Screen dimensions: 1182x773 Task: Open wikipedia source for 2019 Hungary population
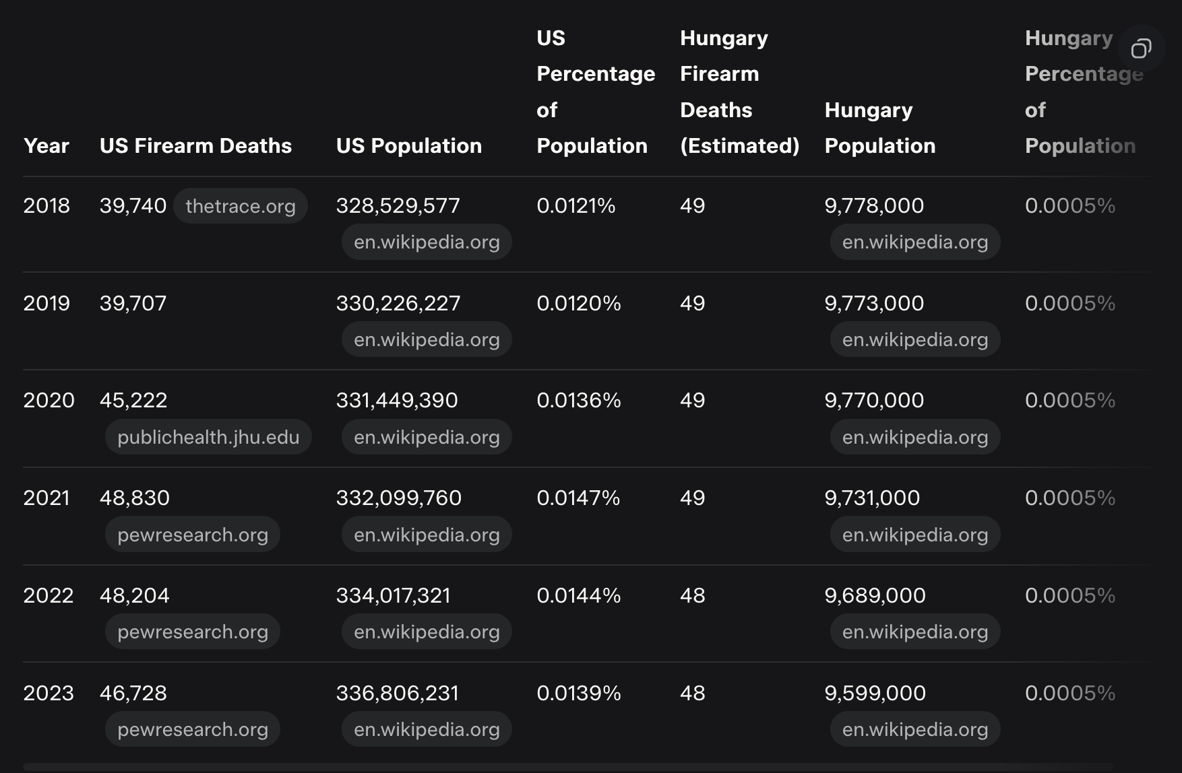(914, 340)
